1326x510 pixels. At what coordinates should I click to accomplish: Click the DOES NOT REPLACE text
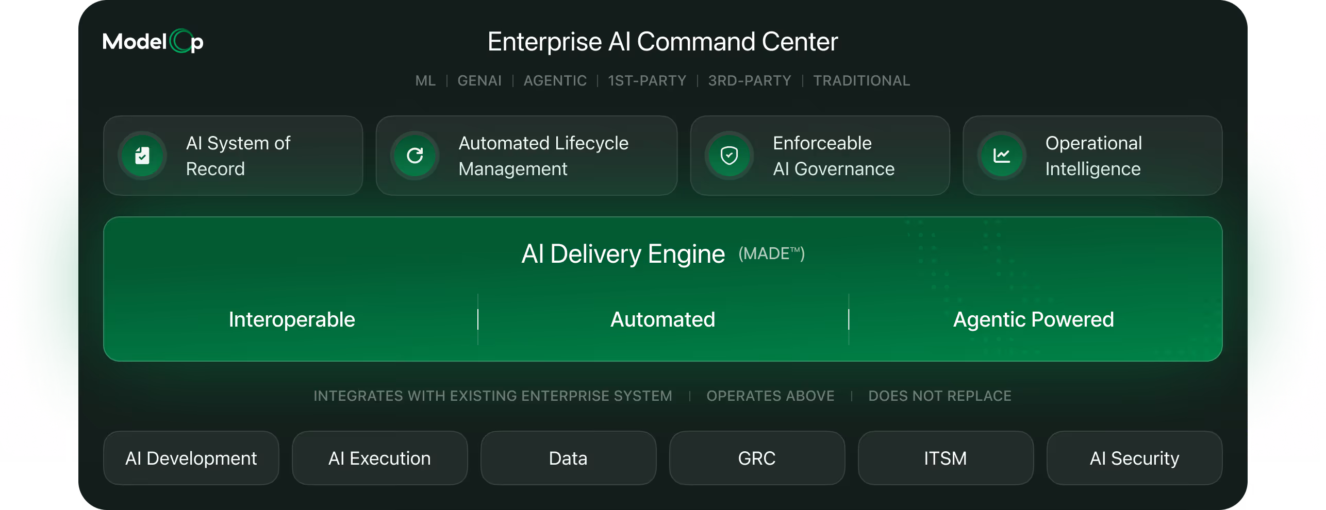pyautogui.click(x=940, y=396)
